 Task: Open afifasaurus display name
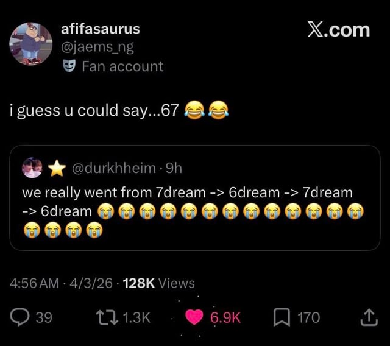coord(101,29)
